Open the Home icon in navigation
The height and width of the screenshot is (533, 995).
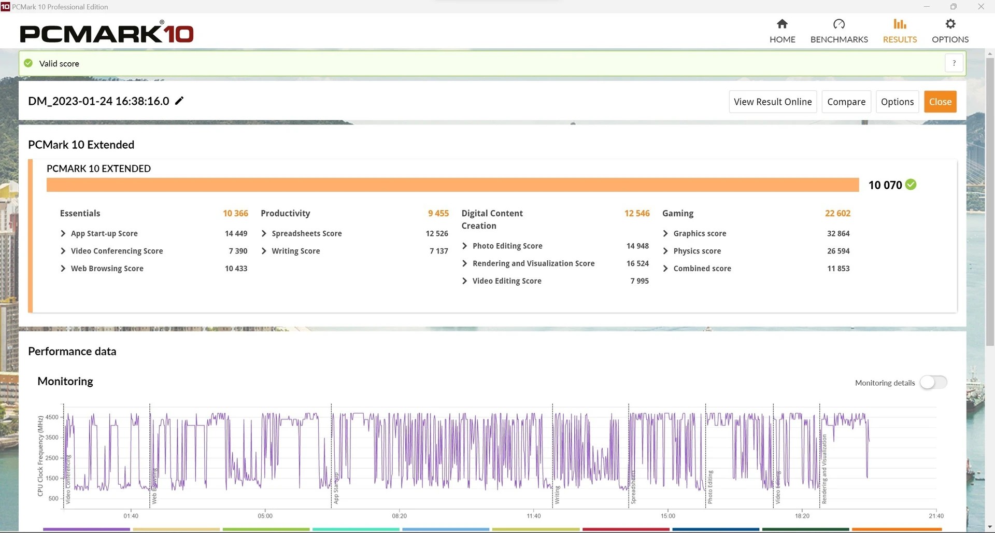(782, 24)
